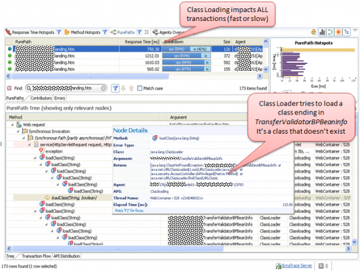Click the status icon of the 758.30 row
Screen dimensions: 360x271
pyautogui.click(x=10, y=49)
